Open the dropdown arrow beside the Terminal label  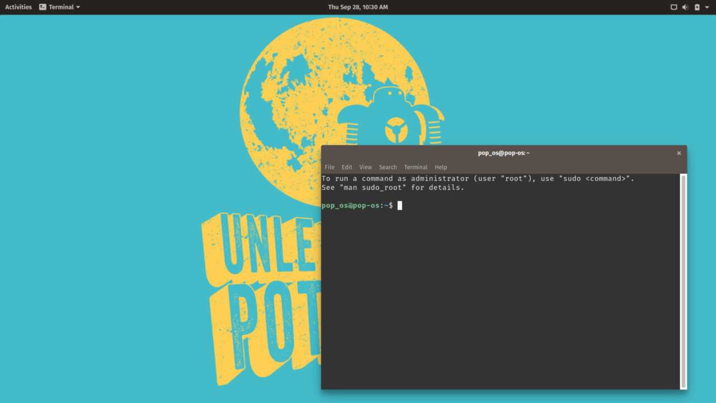point(78,7)
